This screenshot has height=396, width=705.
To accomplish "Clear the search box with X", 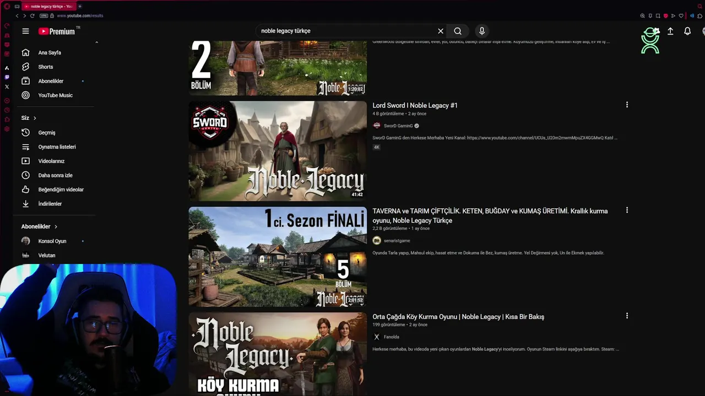I will coord(441,31).
